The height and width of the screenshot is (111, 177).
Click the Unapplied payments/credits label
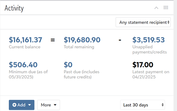pos(149,50)
